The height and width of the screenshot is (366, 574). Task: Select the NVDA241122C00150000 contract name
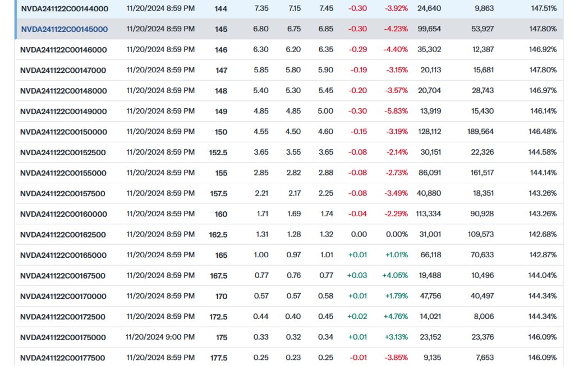[x=63, y=132]
